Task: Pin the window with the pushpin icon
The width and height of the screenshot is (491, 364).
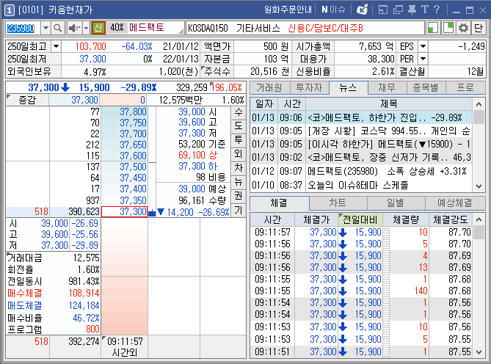Action: click(412, 10)
